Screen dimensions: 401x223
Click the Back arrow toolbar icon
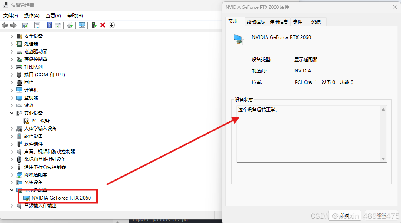click(x=5, y=25)
